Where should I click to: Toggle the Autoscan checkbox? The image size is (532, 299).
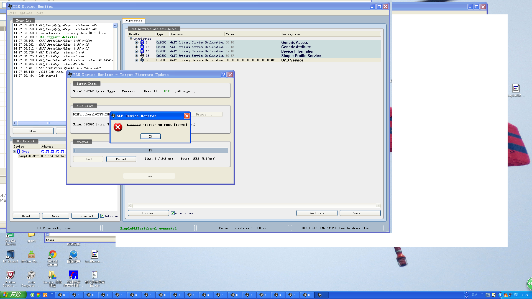(x=102, y=216)
